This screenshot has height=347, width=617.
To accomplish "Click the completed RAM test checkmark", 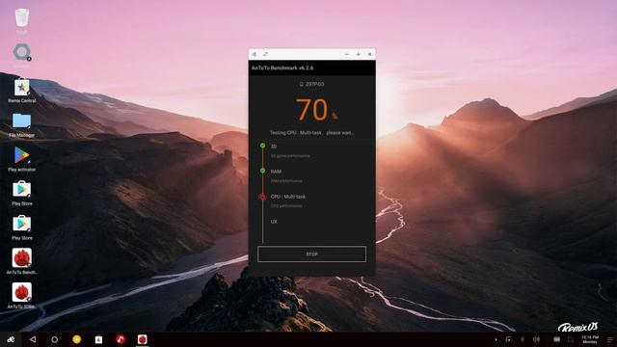I will (262, 171).
